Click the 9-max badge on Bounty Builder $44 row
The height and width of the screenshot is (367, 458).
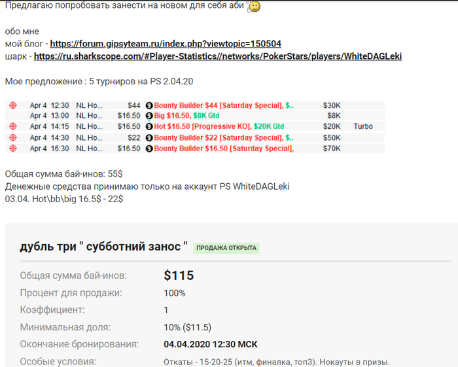[x=149, y=105]
